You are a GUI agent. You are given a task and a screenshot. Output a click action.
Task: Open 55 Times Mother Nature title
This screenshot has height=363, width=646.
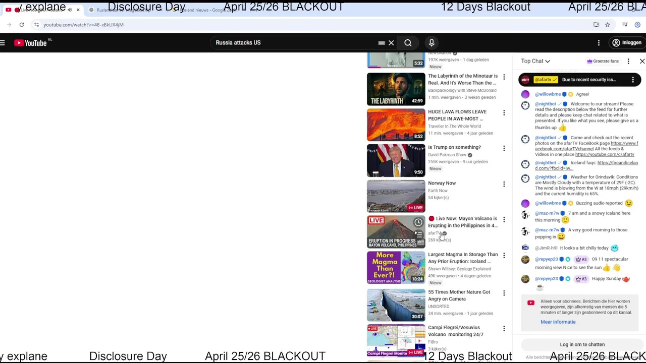(x=459, y=295)
